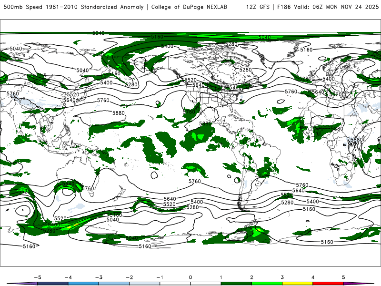This screenshot has width=381, height=286.
Task: Select the yellow 3 to 4 color bar segment
Action: pos(297,284)
